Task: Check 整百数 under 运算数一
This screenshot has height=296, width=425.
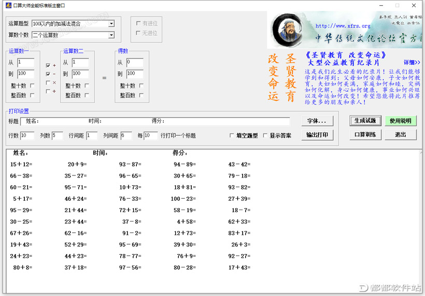Action: [x=32, y=95]
